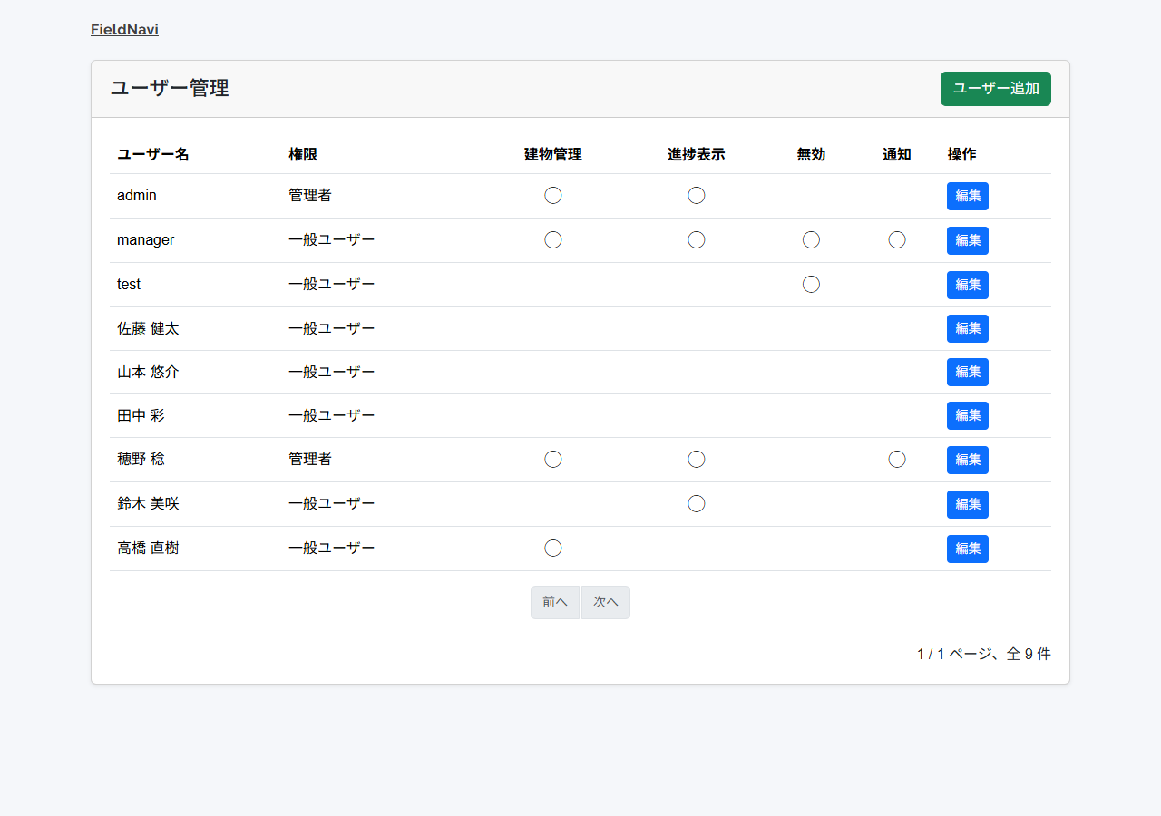Screen dimensions: 1161x816
Task: Select the username cell 'manager'
Action: (146, 239)
